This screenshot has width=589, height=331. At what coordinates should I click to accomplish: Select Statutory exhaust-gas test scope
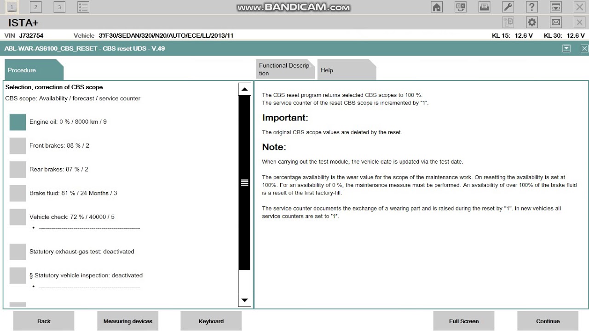point(18,252)
